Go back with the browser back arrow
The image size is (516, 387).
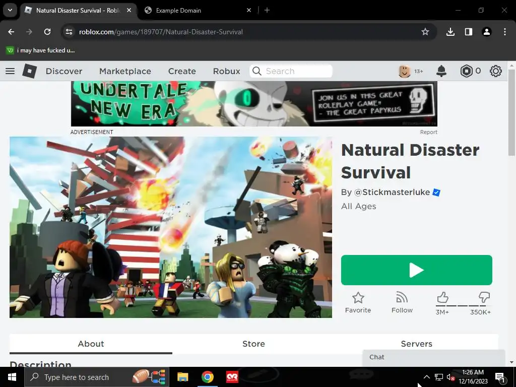click(x=11, y=32)
